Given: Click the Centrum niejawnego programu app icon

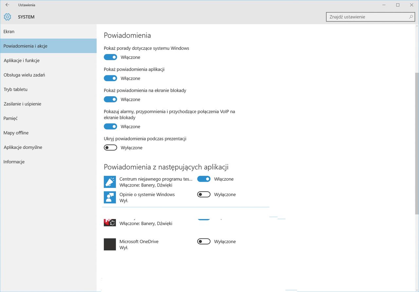Looking at the screenshot, I should [110, 182].
